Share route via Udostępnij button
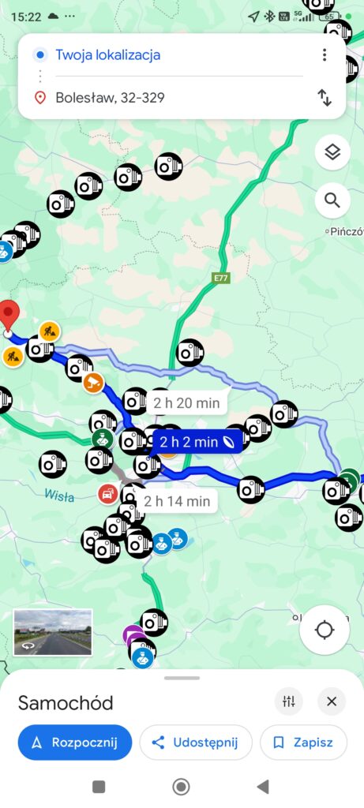This screenshot has height=808, width=364. 196,743
